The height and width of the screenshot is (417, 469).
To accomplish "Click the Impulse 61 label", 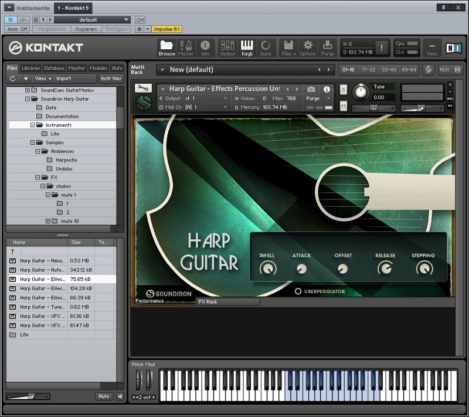I will pos(167,29).
